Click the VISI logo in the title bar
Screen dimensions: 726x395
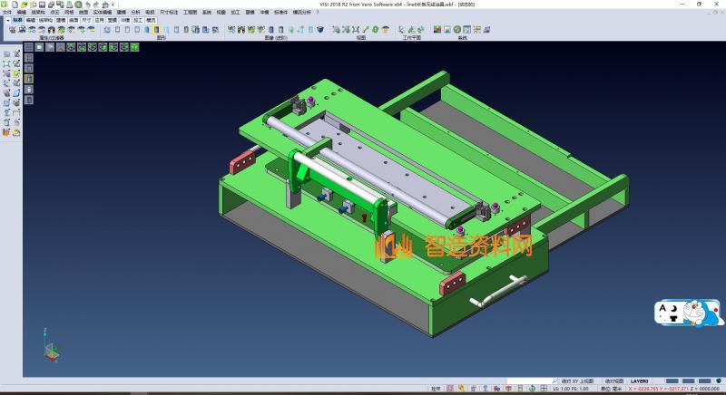point(5,5)
